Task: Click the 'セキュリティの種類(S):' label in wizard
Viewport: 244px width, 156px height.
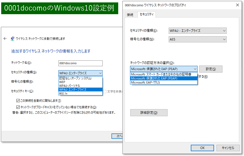Action: pyautogui.click(x=24, y=72)
